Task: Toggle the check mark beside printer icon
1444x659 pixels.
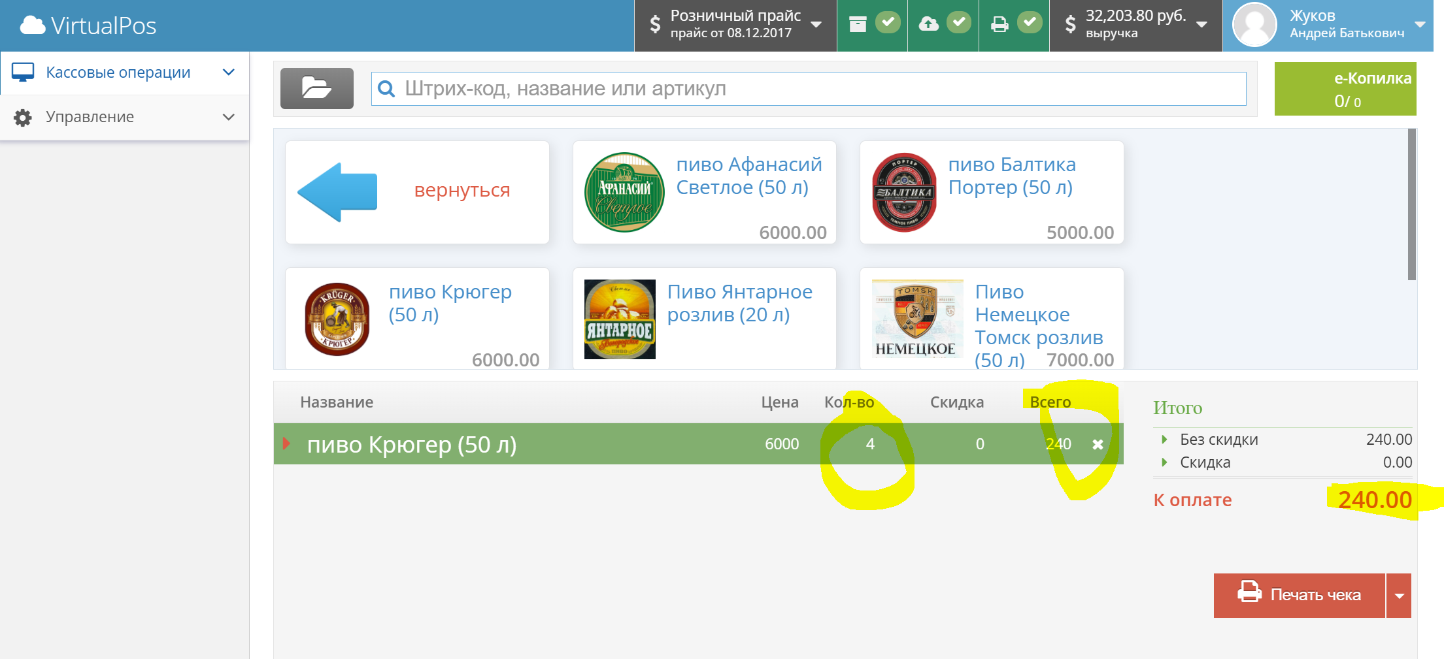Action: [x=1030, y=23]
